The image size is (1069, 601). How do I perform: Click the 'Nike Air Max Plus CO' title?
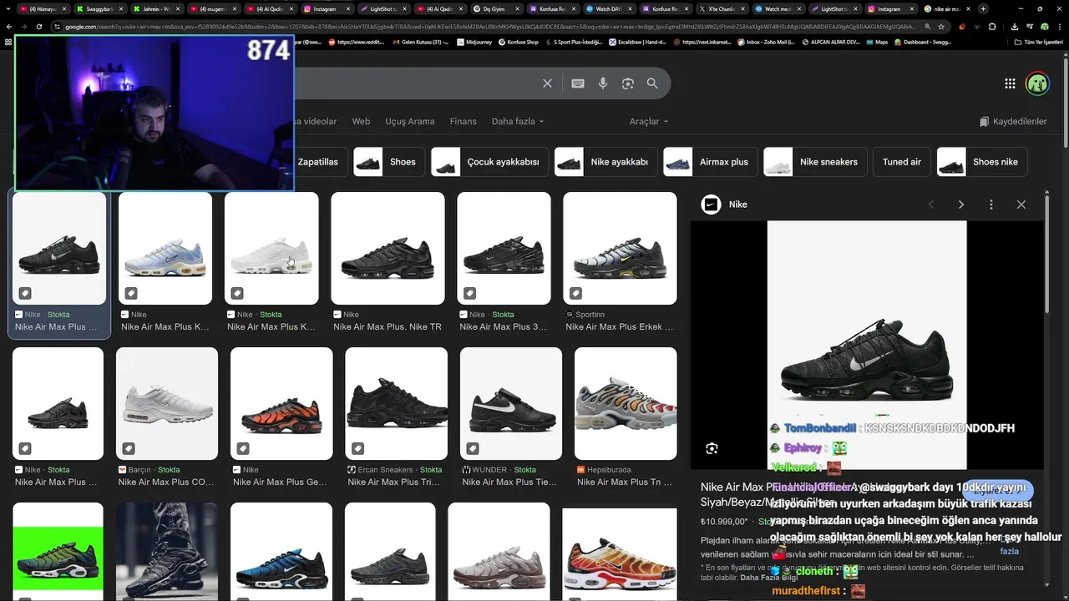point(166,482)
